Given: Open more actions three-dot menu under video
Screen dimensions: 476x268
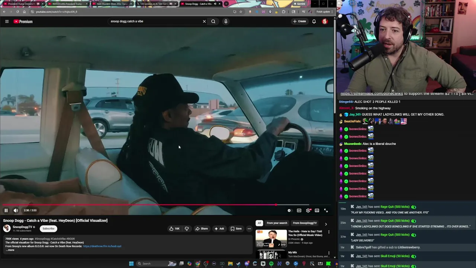Looking at the screenshot, I should click(249, 229).
